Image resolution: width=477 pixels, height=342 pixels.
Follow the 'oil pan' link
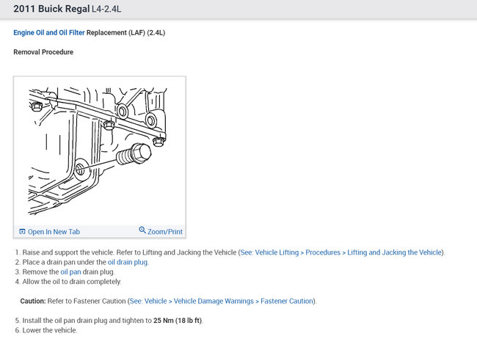pyautogui.click(x=71, y=272)
